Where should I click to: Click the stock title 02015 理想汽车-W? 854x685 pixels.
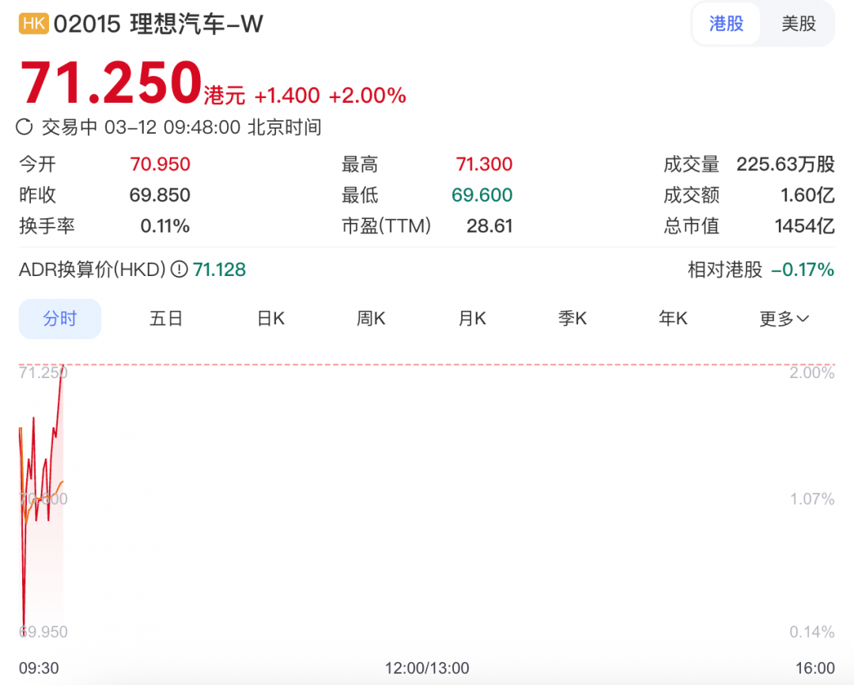(x=158, y=24)
